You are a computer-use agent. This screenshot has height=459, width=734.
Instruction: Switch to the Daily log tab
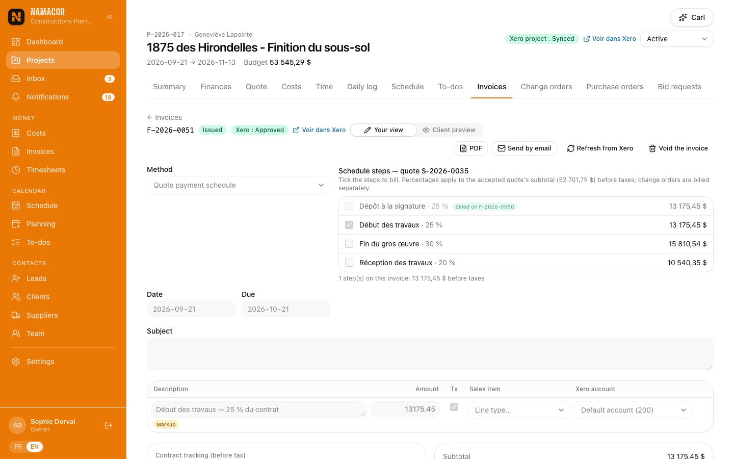coord(362,87)
